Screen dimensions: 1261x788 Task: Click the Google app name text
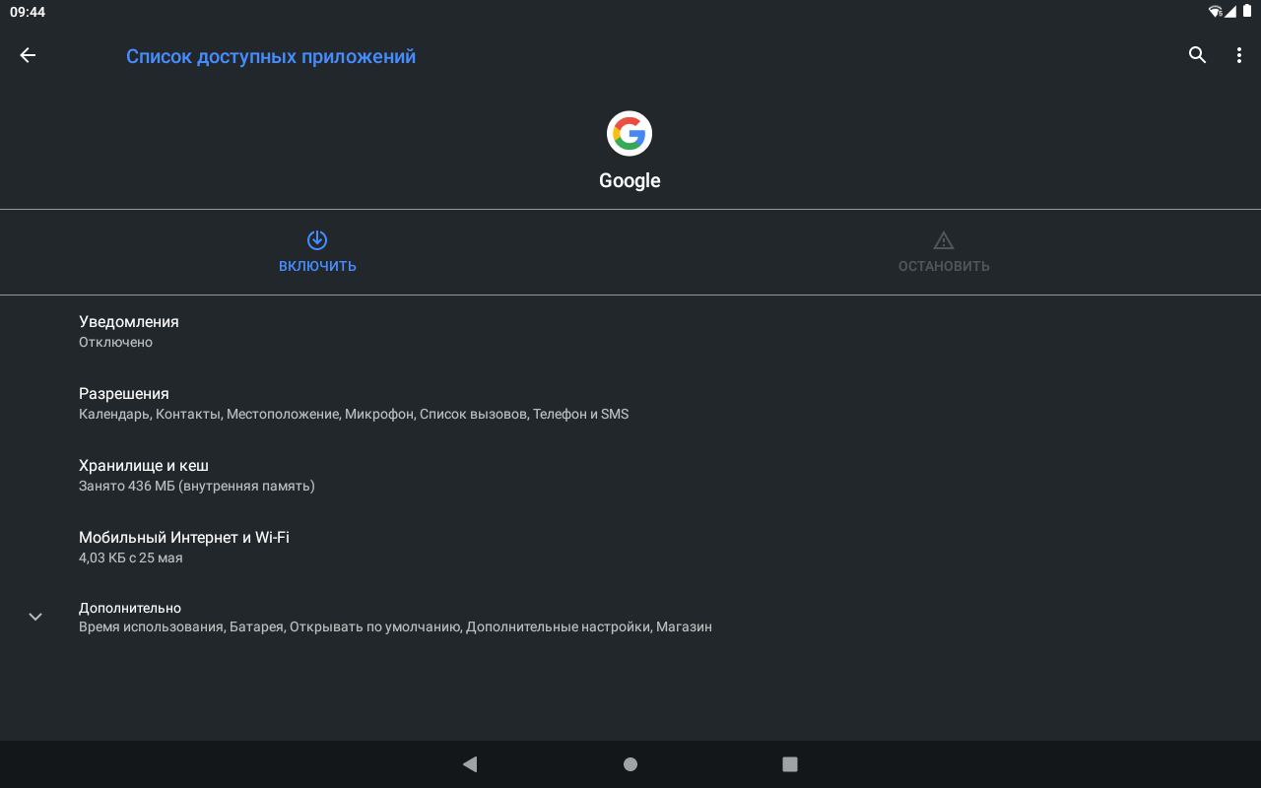click(x=630, y=180)
